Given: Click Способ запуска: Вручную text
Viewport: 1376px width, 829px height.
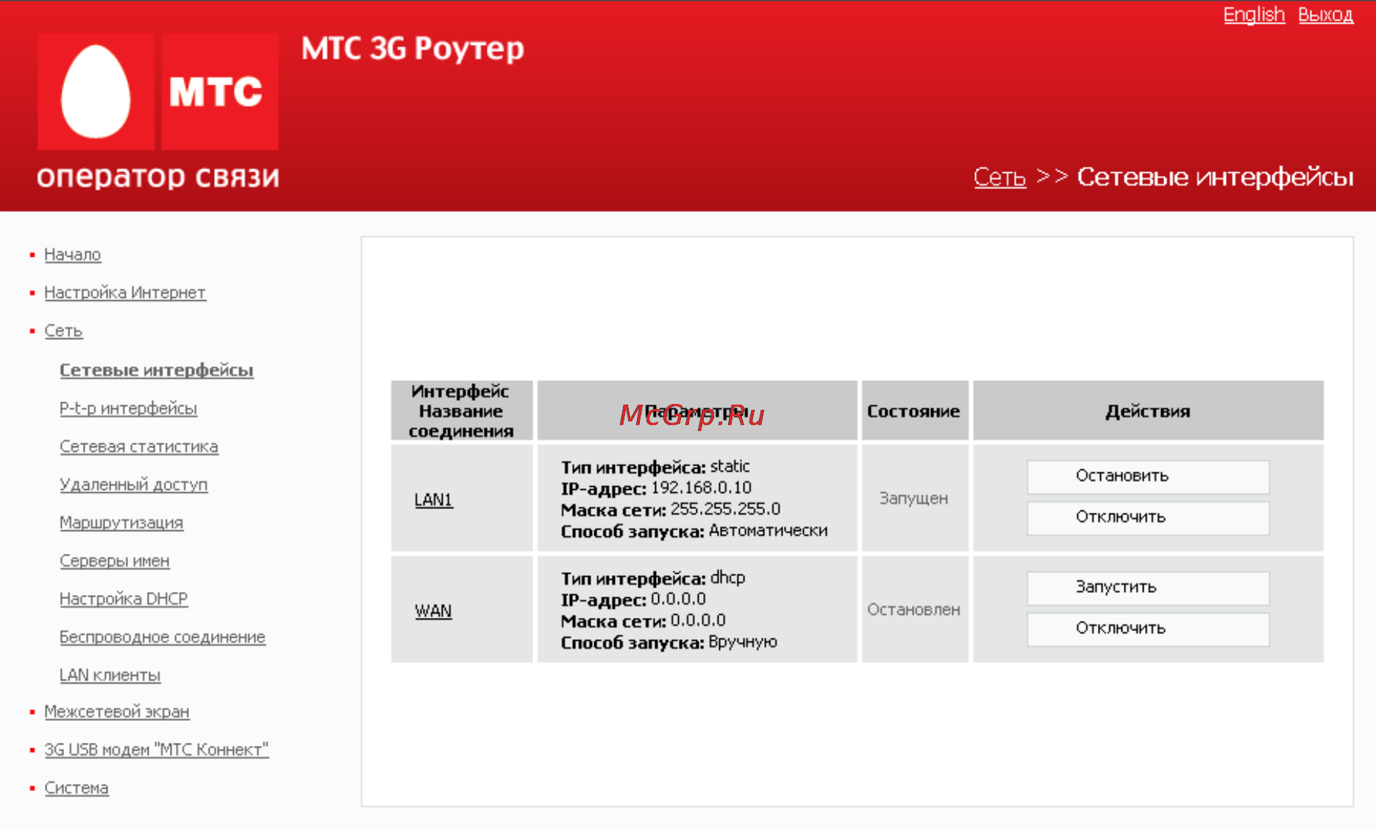Looking at the screenshot, I should pos(669,642).
